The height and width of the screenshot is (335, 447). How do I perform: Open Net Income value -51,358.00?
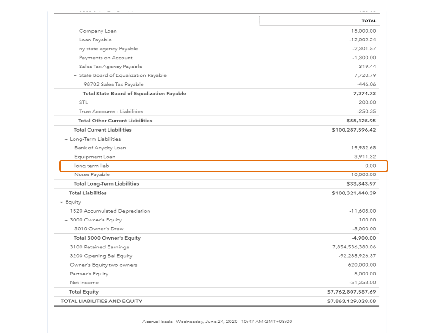click(363, 283)
